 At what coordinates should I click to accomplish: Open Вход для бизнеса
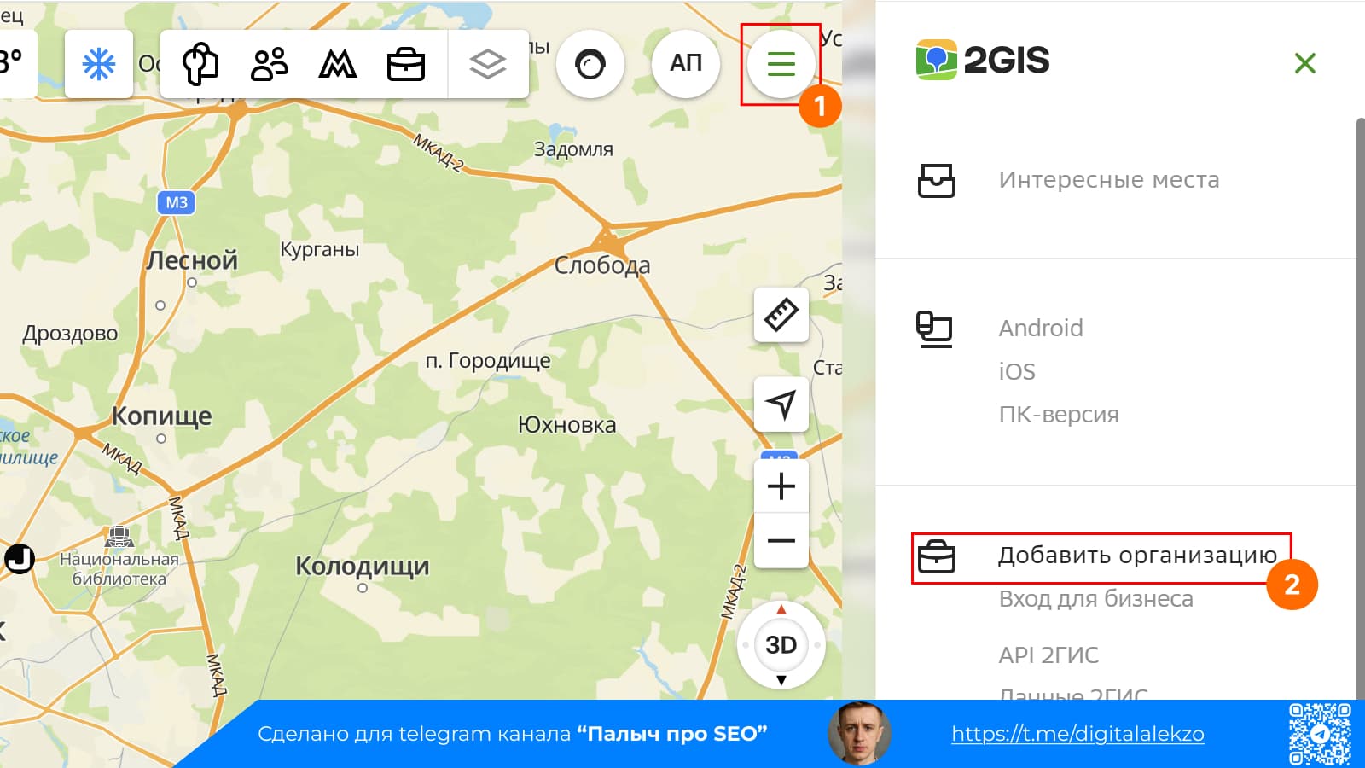click(x=1097, y=598)
